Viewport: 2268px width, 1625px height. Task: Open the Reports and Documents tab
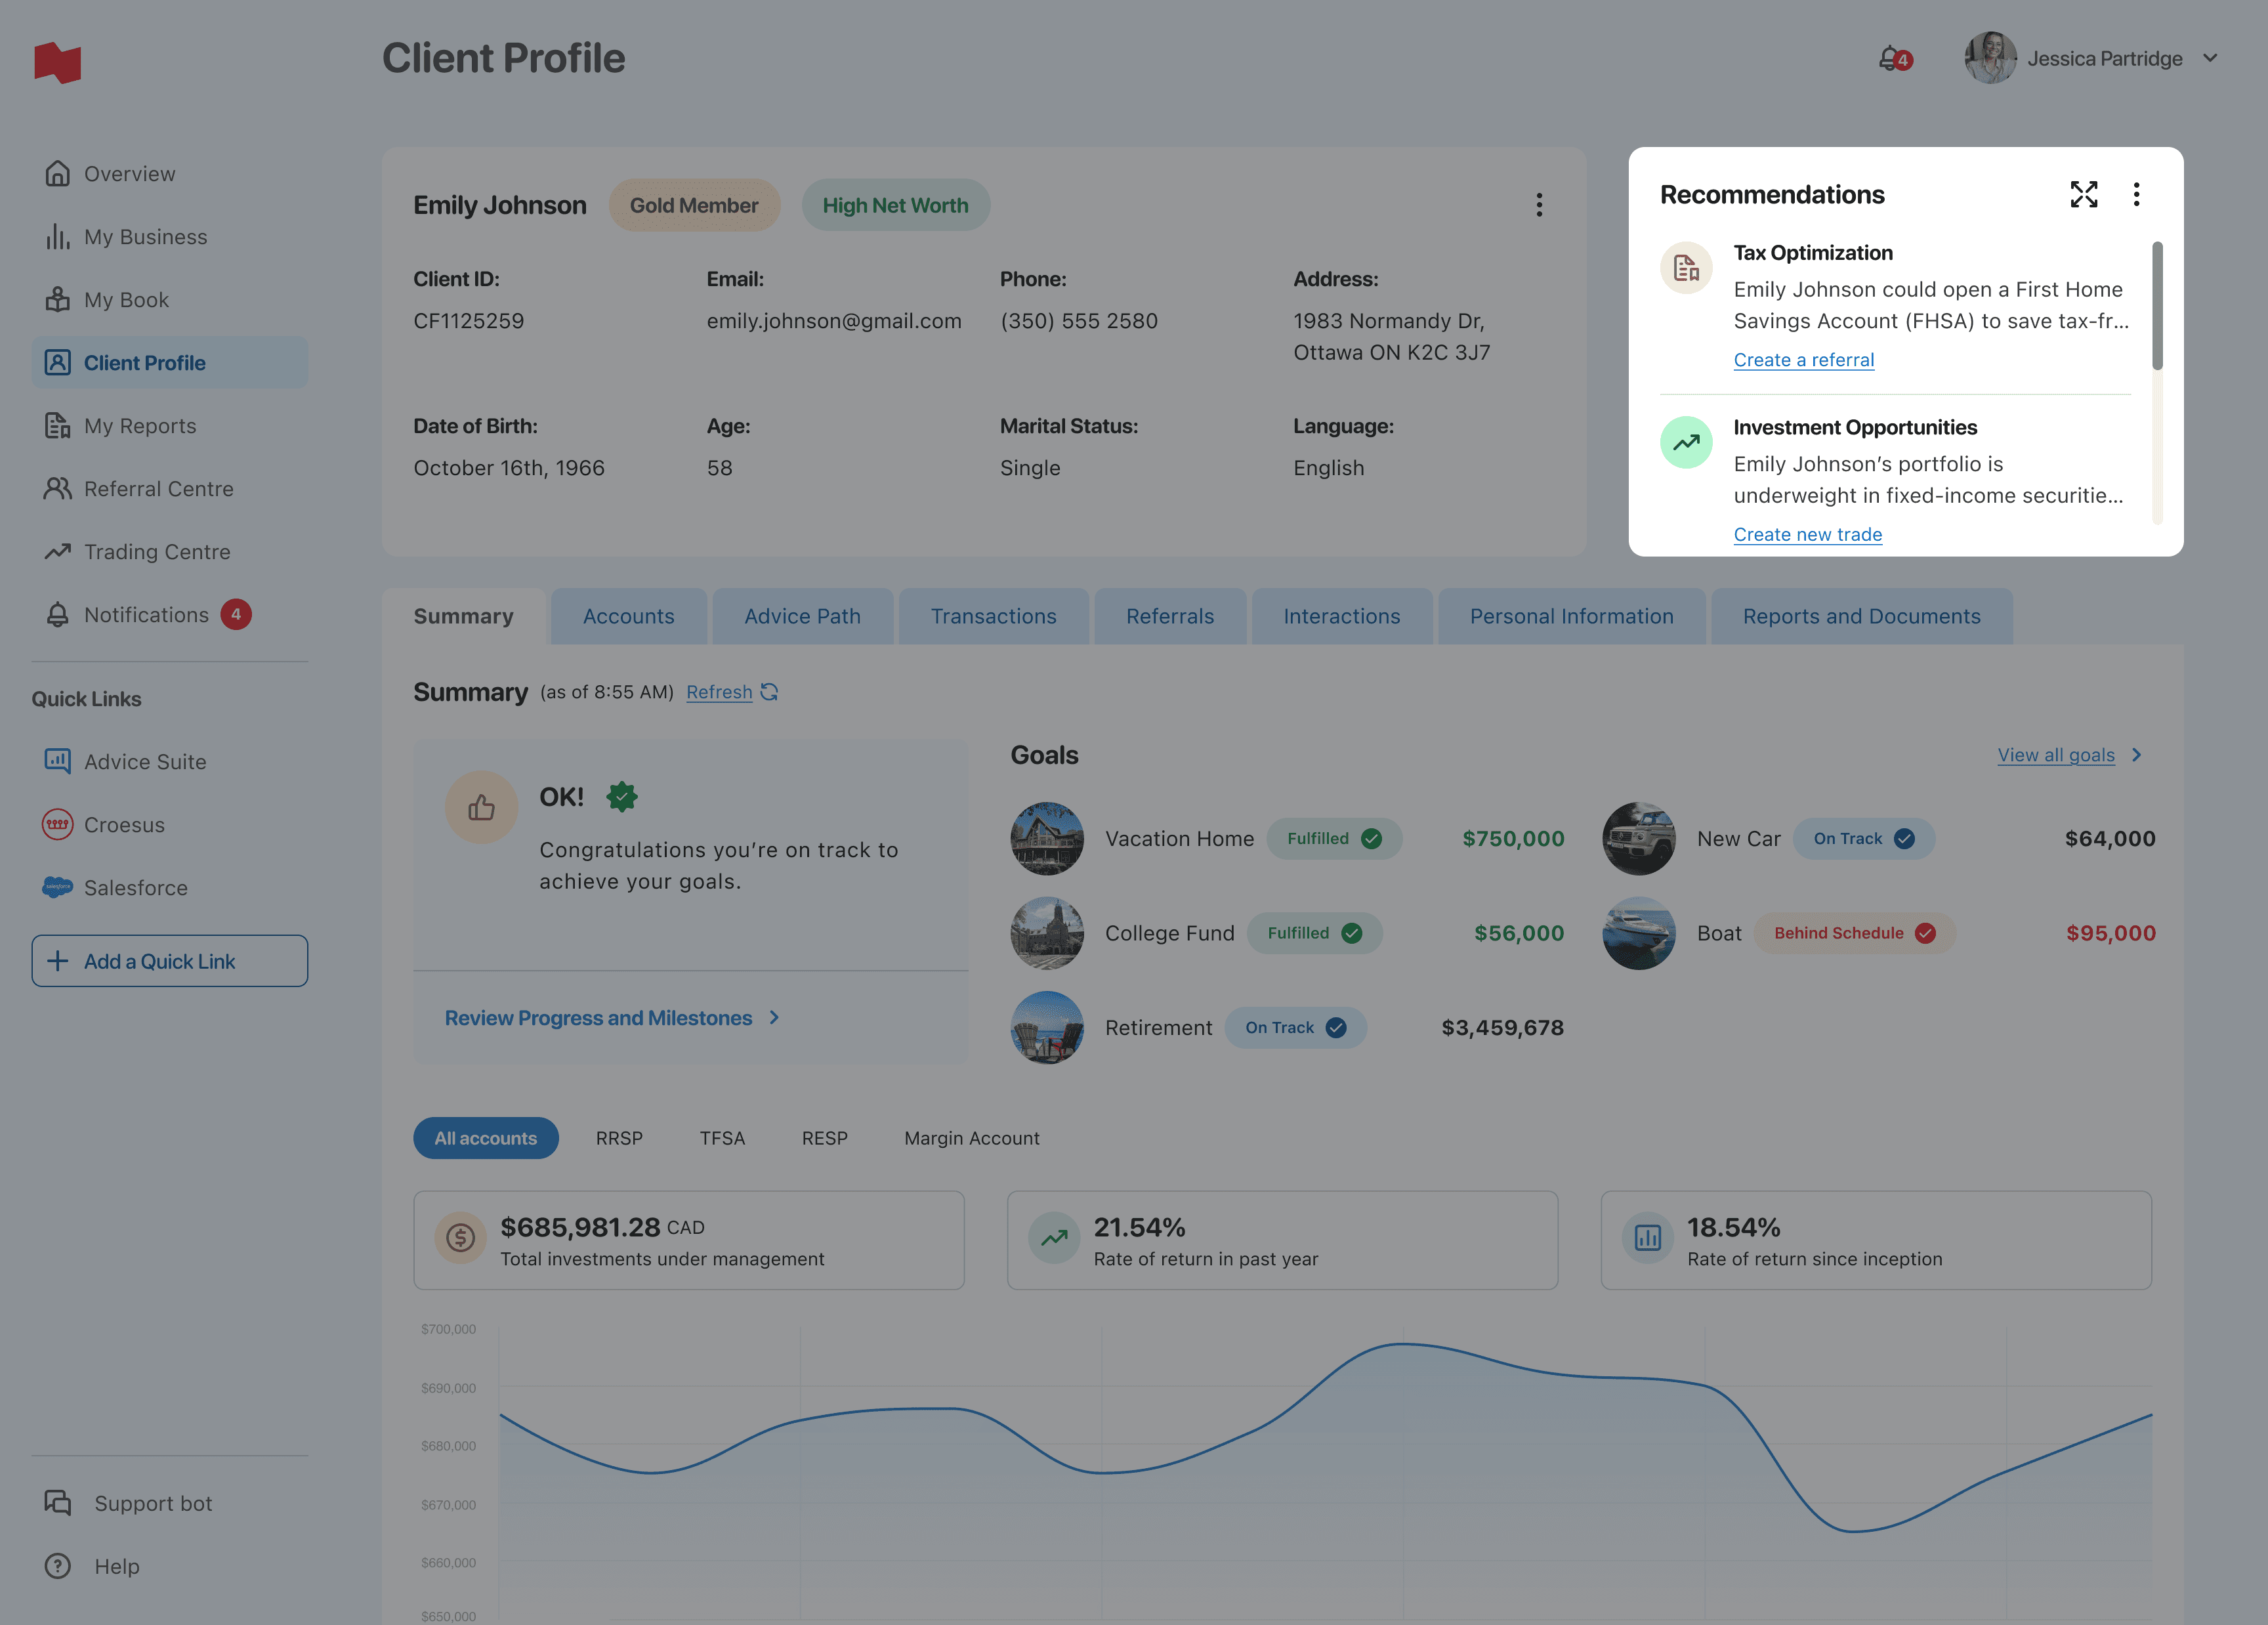click(1861, 616)
